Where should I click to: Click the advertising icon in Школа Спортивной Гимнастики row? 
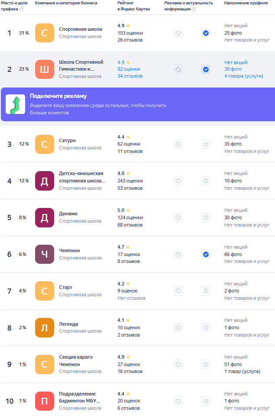(x=178, y=70)
